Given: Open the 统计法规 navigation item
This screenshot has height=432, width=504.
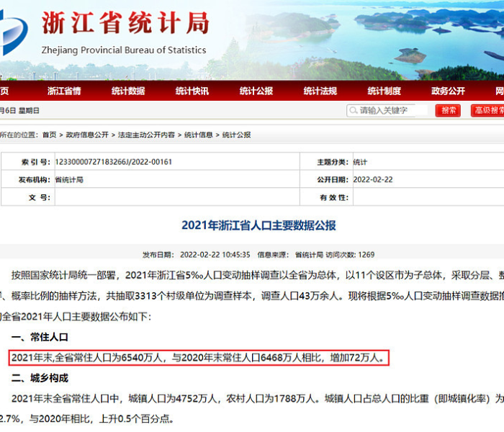Looking at the screenshot, I should (x=320, y=91).
